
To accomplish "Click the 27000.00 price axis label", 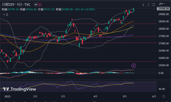I will [163, 43].
